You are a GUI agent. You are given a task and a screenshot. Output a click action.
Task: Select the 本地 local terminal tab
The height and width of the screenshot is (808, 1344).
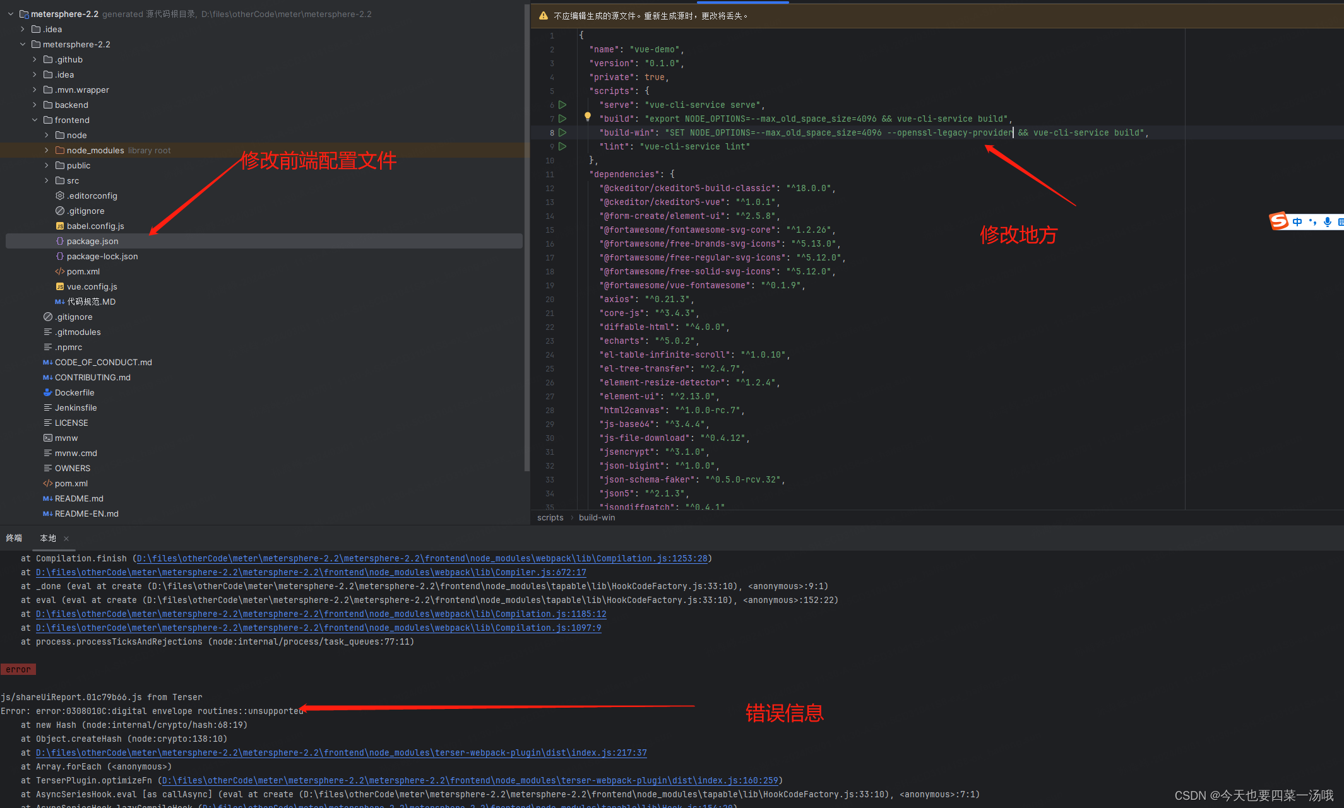click(48, 538)
